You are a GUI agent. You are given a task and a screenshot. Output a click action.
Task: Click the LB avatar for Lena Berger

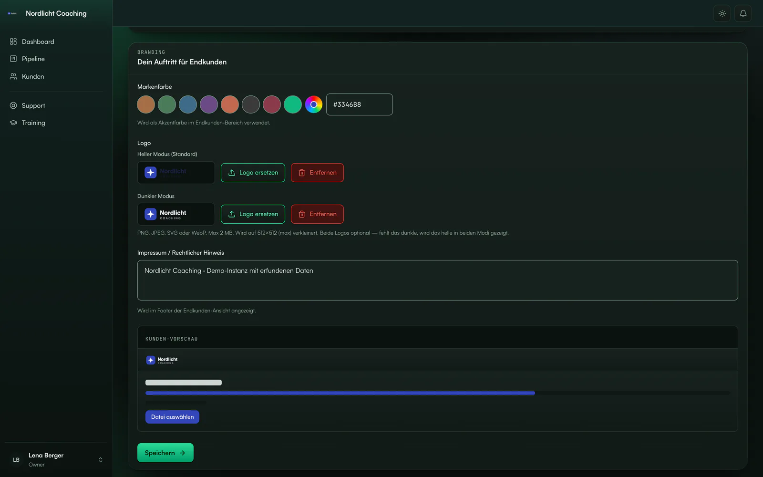coord(16,460)
